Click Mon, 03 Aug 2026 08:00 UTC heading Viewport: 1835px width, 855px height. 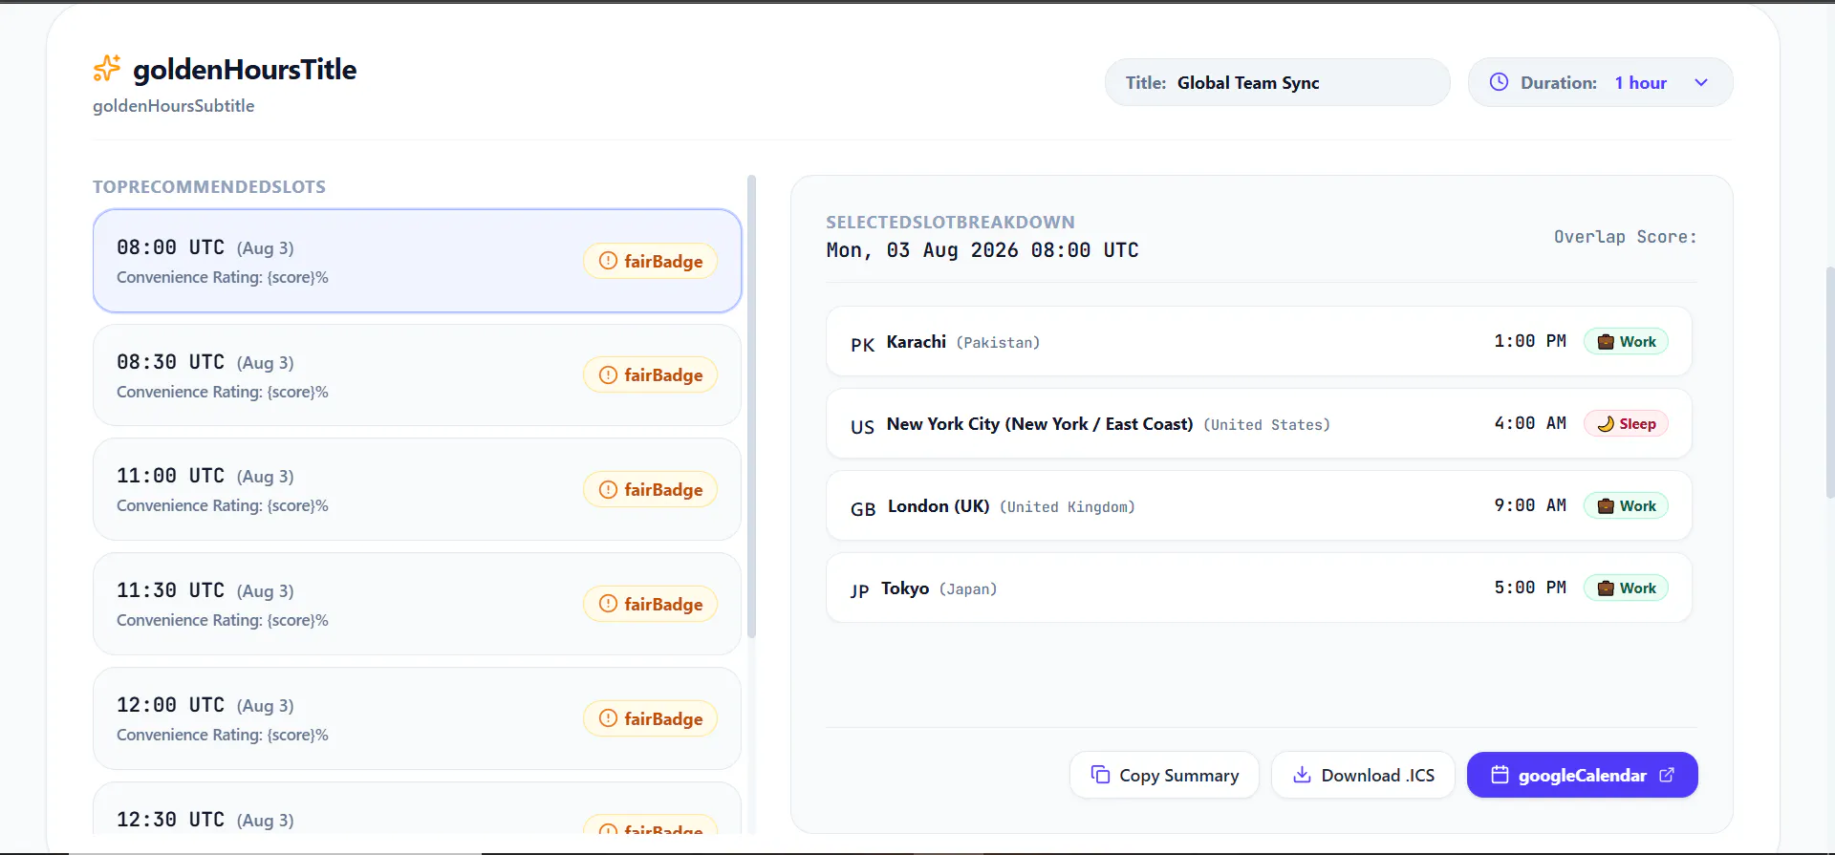[x=982, y=250]
